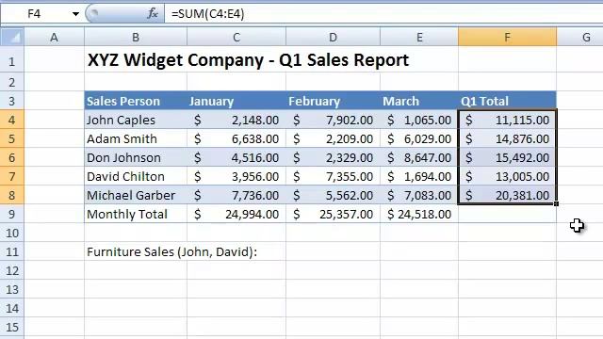Click the Insert Function fx icon
The width and height of the screenshot is (603, 339).
pyautogui.click(x=153, y=14)
